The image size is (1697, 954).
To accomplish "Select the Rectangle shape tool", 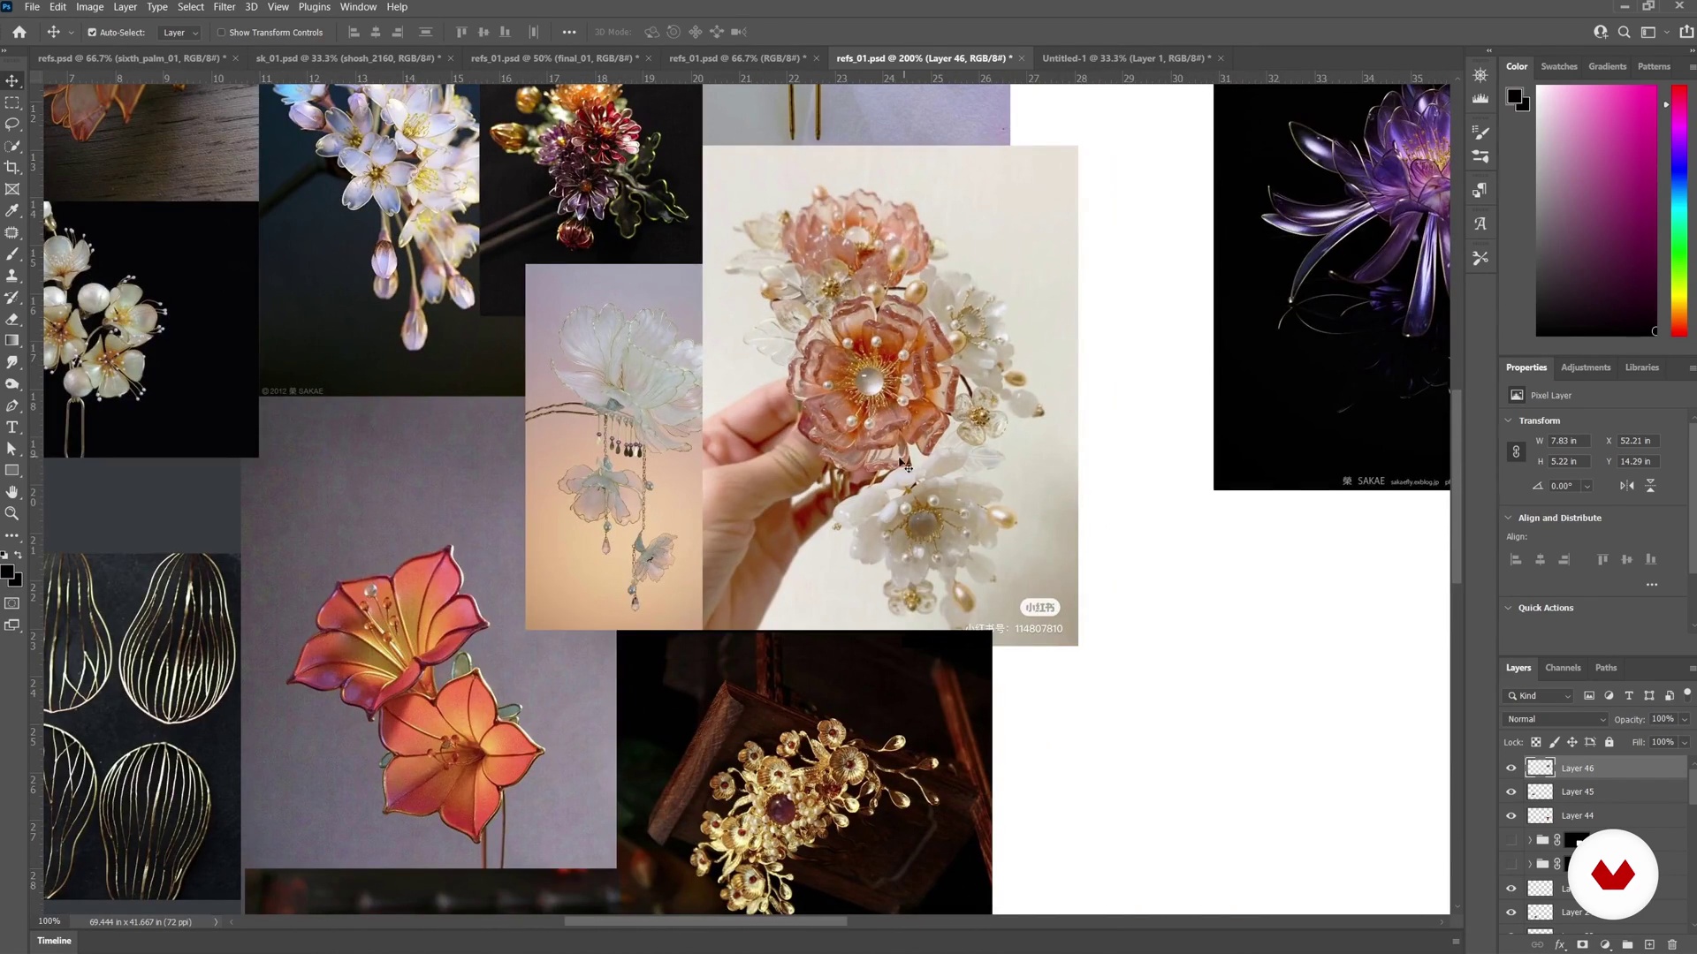I will point(12,470).
